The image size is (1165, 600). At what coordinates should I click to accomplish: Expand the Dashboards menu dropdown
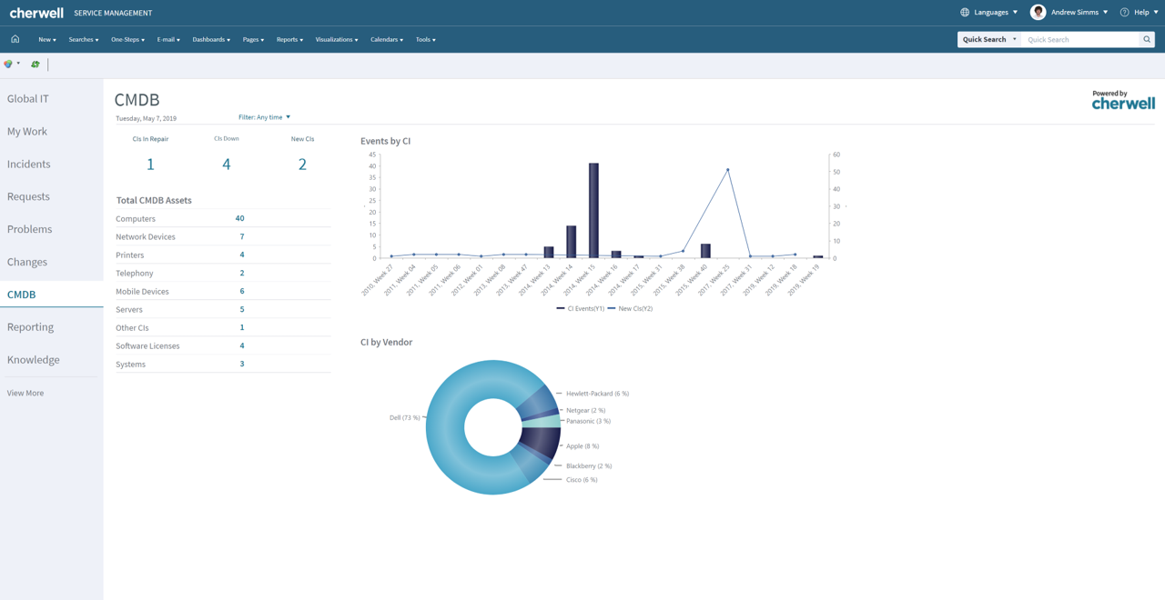(x=211, y=40)
